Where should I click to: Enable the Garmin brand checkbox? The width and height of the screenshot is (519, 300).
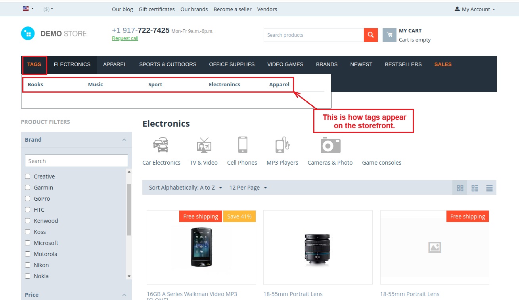[x=28, y=188]
